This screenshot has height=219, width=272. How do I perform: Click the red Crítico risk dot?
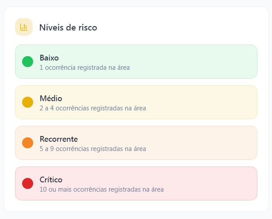[x=27, y=183]
